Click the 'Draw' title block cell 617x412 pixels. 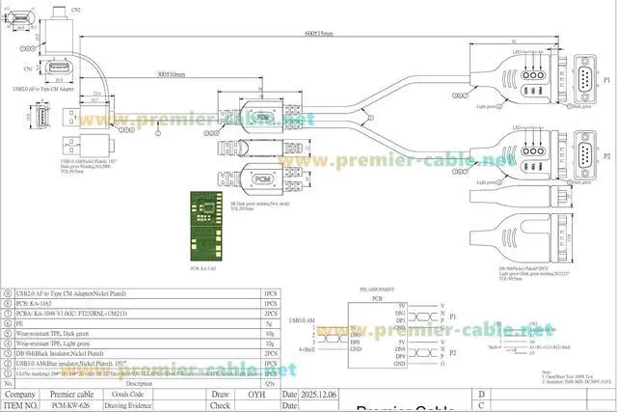221,395
